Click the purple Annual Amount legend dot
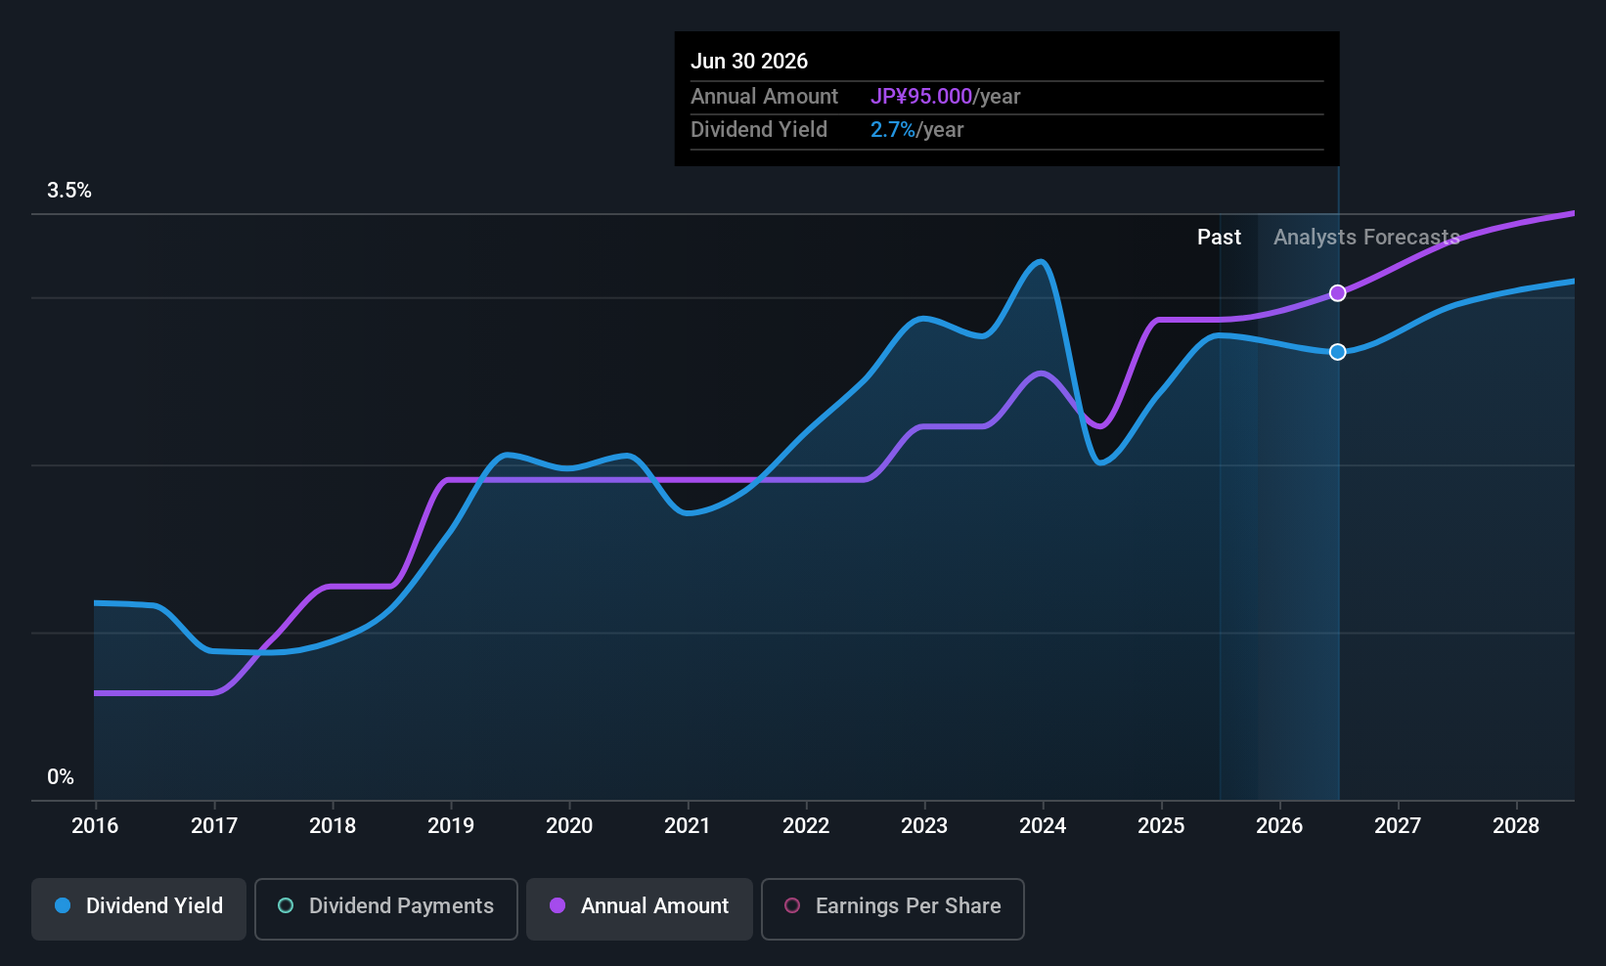 click(558, 905)
